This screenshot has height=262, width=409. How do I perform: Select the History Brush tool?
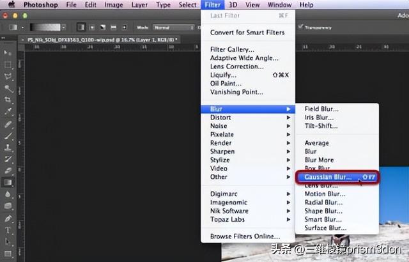[x=8, y=159]
